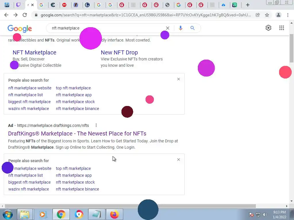Open a new tab with the plus button
294x220 pixels.
(x=248, y=5)
